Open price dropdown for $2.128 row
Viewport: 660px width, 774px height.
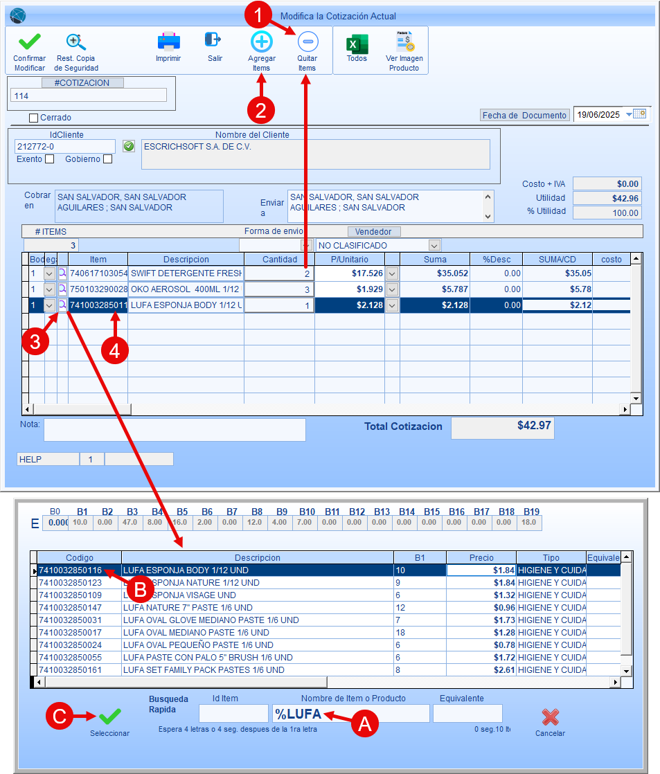392,305
